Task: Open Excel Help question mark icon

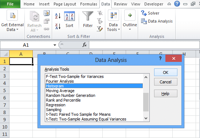Action: (x=177, y=4)
